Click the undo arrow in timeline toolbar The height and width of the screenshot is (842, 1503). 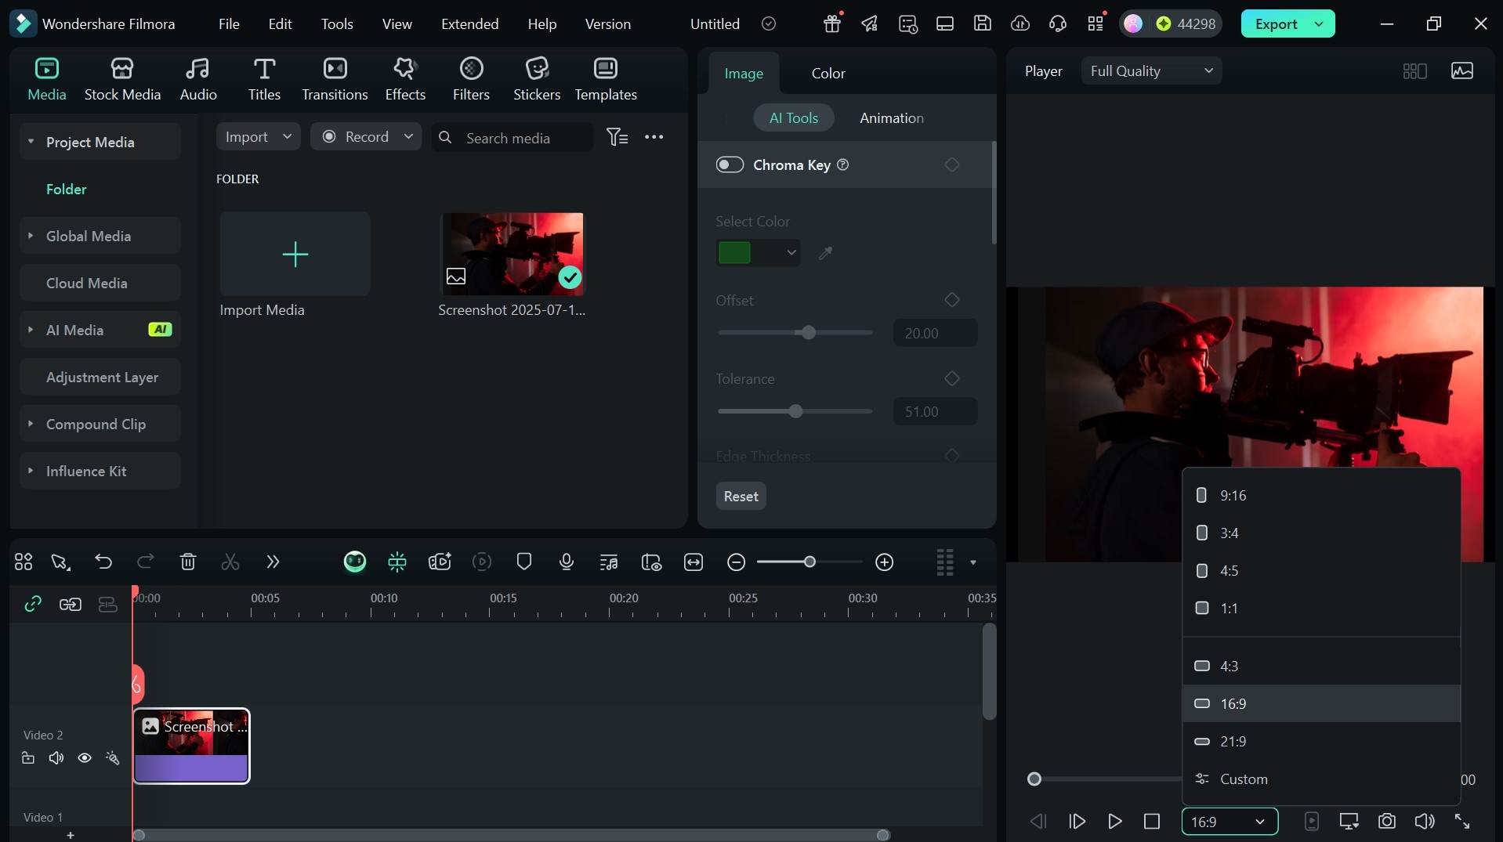[x=103, y=562]
